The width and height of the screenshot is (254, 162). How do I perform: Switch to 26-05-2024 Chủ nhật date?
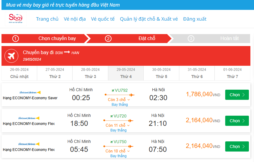pyautogui.click(x=19, y=73)
